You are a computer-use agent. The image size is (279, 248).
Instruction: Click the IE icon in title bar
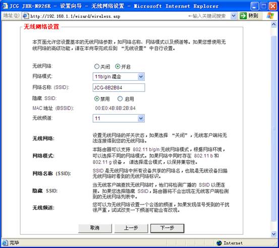[x=5, y=6]
